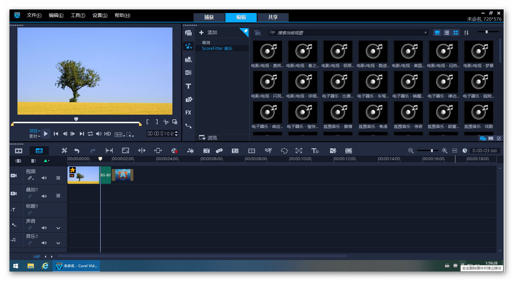Open the 帮助(H) menu
Viewport: 514px width, 281px height.
click(x=122, y=15)
